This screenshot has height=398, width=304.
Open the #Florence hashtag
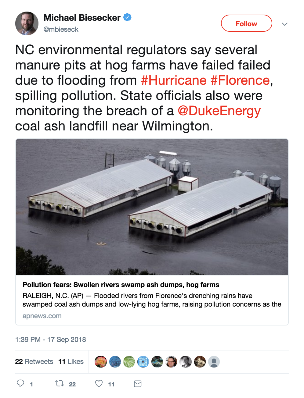[240, 80]
